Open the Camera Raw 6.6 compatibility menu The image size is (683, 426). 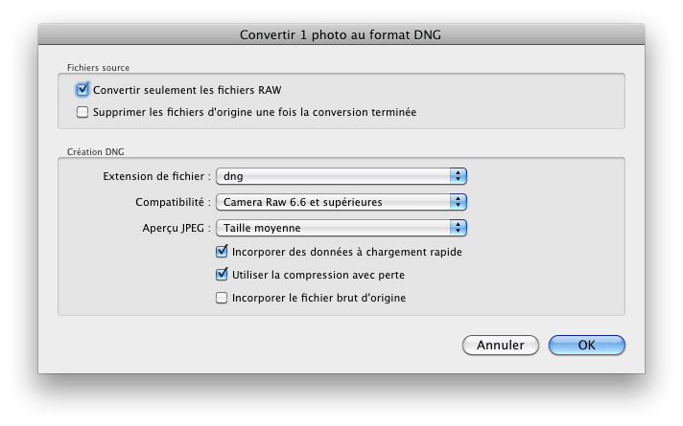click(341, 202)
